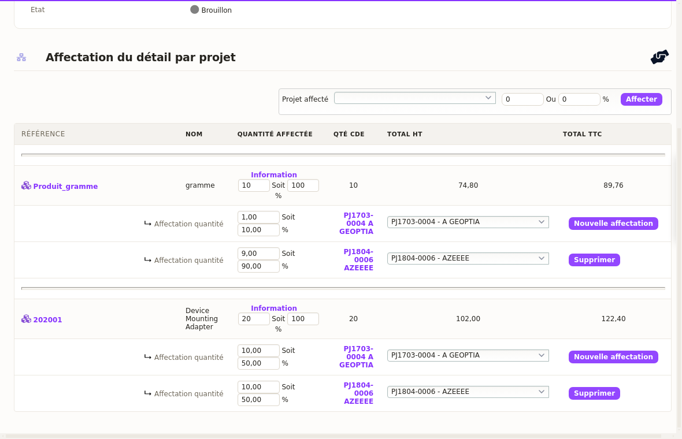
Task: Open PJ1804-0006 AZEEEE link under Produit_gramme
Action: (358, 260)
